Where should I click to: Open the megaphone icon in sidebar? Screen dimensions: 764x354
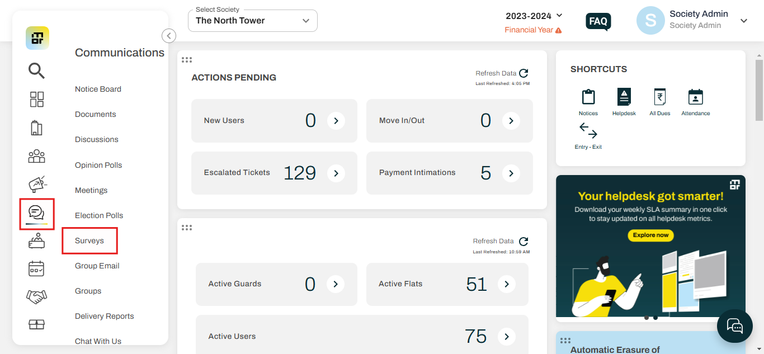pyautogui.click(x=37, y=185)
